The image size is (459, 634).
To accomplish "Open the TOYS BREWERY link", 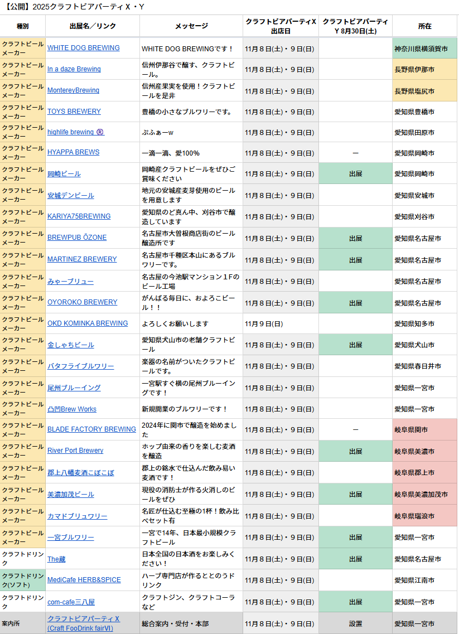I will click(74, 111).
